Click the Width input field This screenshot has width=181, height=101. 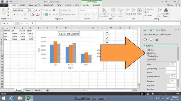[x=170, y=72]
